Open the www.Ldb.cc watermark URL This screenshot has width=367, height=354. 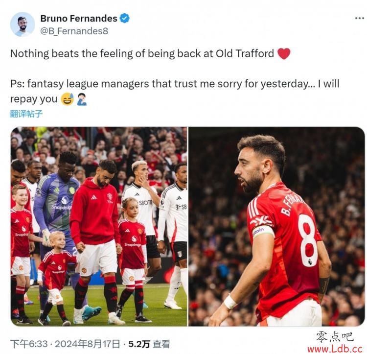click(x=335, y=349)
